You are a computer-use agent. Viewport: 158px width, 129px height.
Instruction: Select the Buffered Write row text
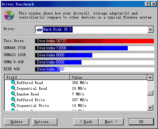tap(31, 100)
